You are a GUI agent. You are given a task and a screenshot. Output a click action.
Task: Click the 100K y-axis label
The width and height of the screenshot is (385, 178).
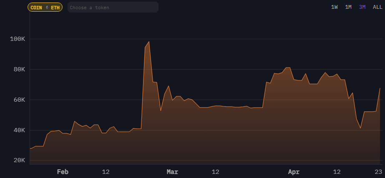[18, 39]
